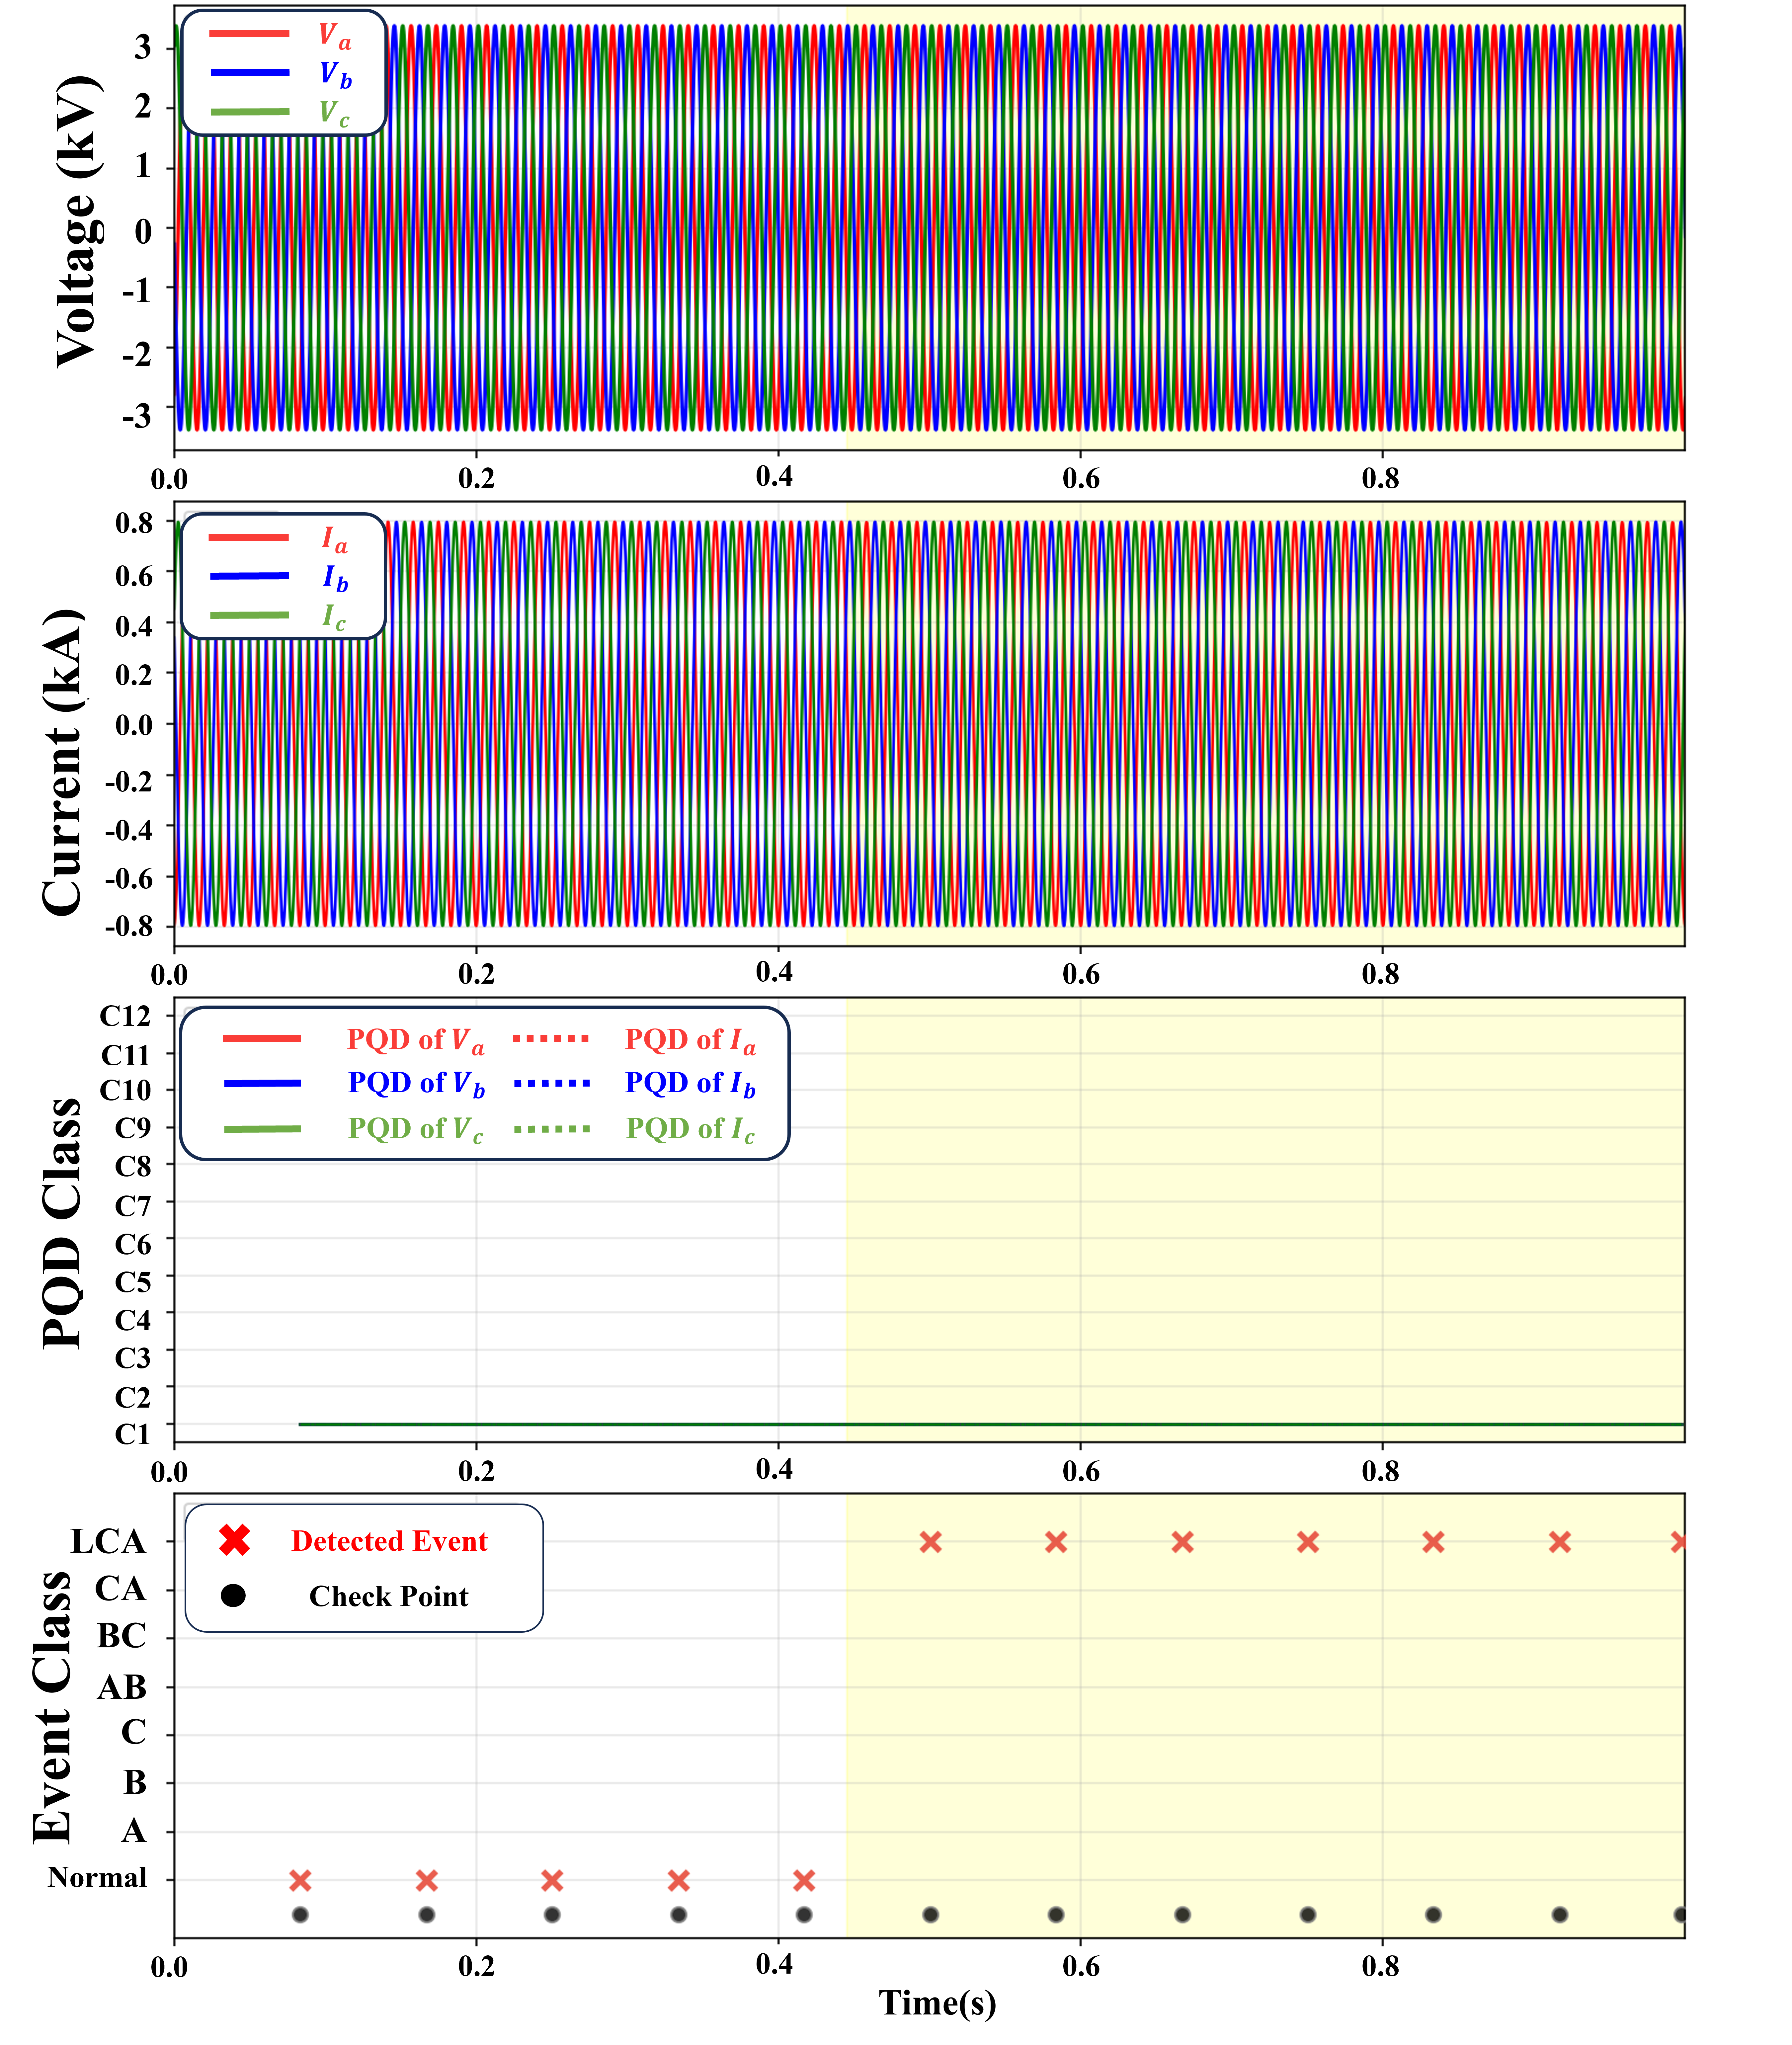
Task: Click the first Normal detected event marker
Action: (300, 1881)
